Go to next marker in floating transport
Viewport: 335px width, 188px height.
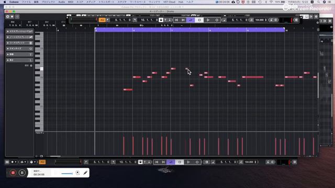point(183,20)
